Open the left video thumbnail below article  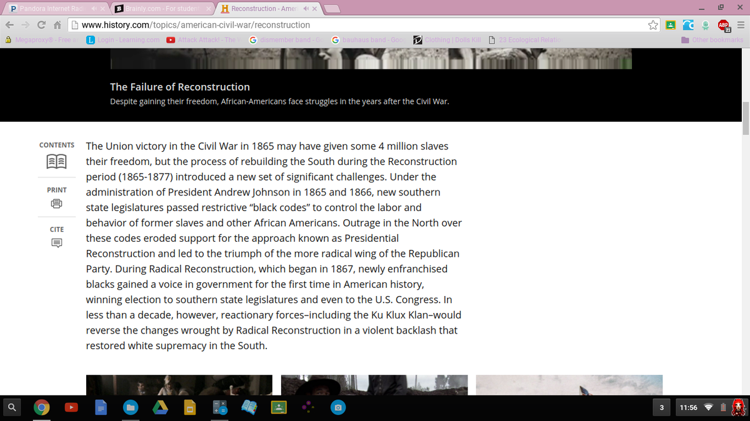tap(179, 385)
